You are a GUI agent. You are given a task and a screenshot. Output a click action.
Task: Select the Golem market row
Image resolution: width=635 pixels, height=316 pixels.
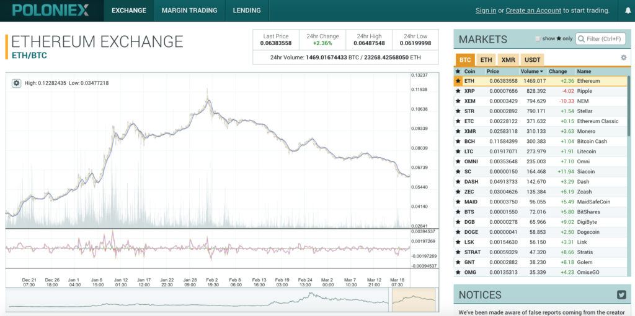(x=540, y=262)
